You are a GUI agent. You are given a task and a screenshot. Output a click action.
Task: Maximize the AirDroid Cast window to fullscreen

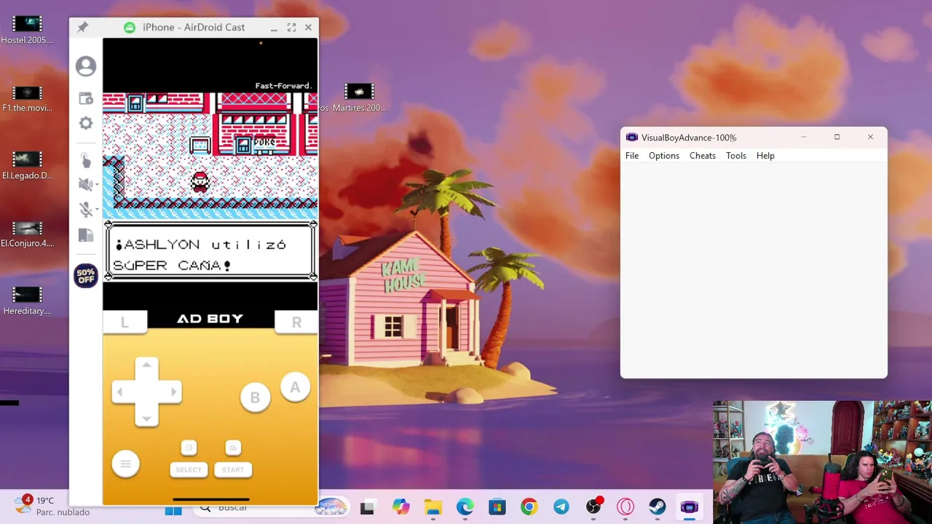pos(291,27)
